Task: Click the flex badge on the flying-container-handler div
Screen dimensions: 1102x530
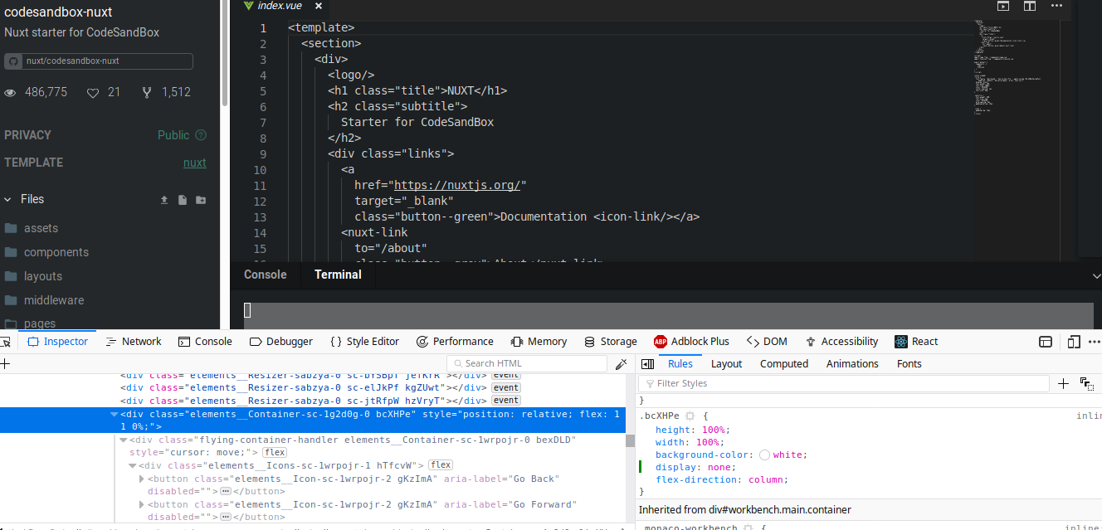Action: tap(275, 453)
